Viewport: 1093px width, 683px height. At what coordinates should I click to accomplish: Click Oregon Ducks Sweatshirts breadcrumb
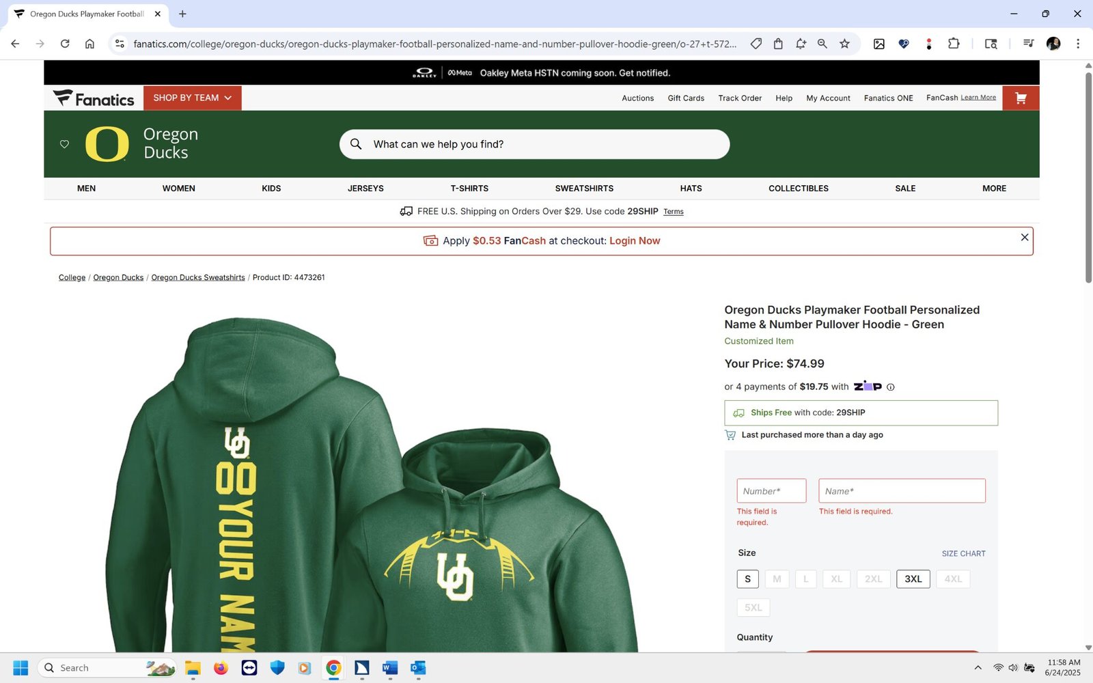tap(198, 278)
